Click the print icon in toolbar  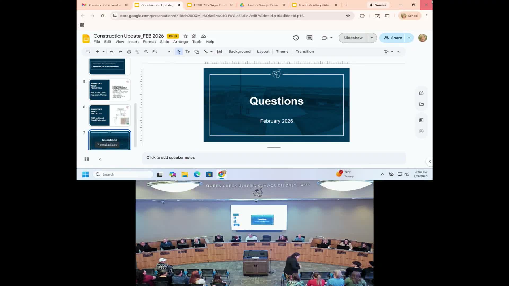tap(129, 52)
